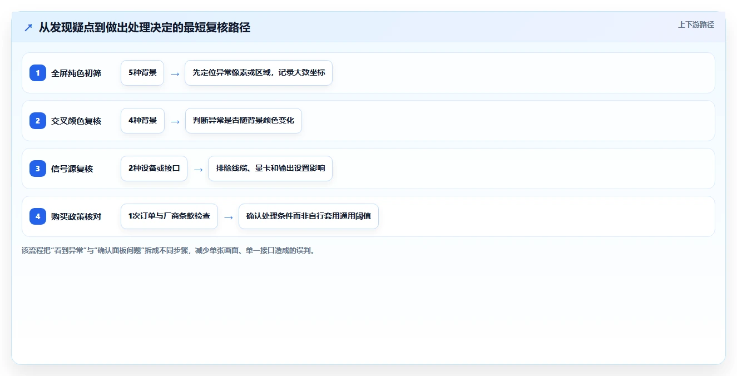Screen dimensions: 737x376
Task: Click the 2种设备或接口 chip
Action: coord(154,169)
